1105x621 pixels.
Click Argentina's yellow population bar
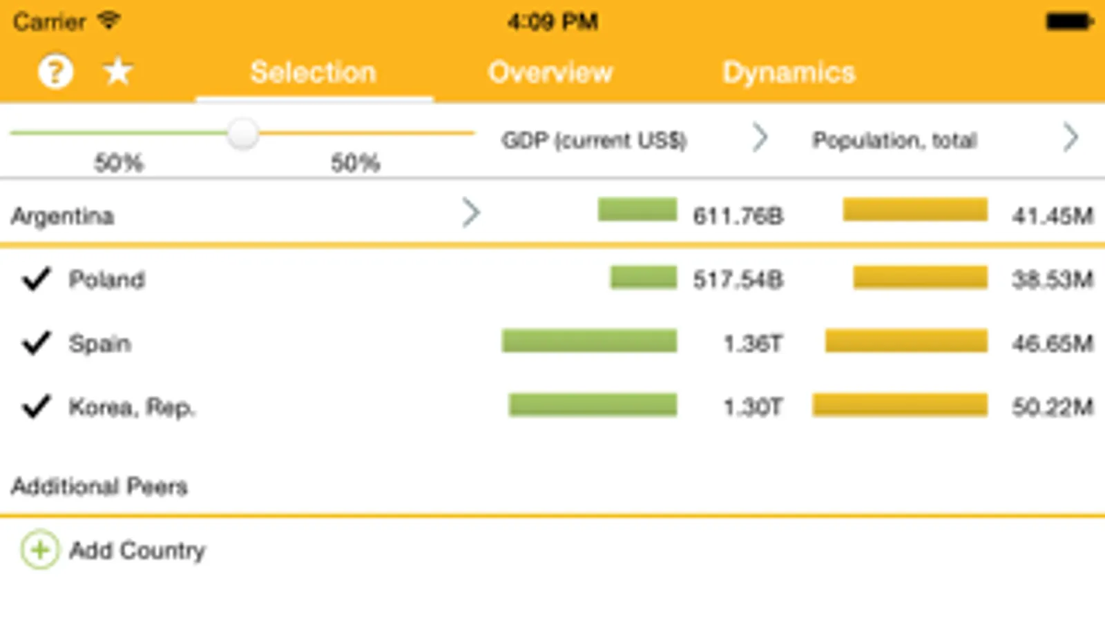(x=915, y=210)
